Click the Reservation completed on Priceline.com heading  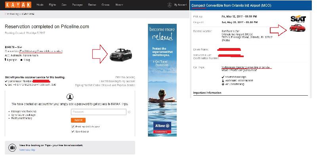click(47, 27)
